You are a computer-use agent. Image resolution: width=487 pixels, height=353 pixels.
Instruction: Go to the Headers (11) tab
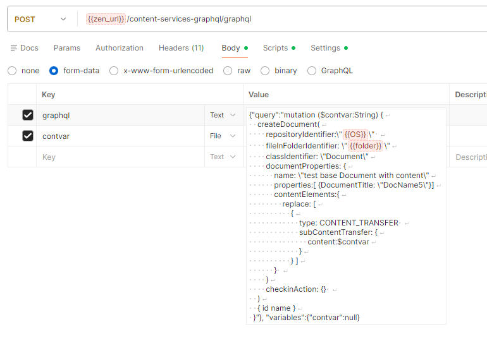[x=181, y=48]
